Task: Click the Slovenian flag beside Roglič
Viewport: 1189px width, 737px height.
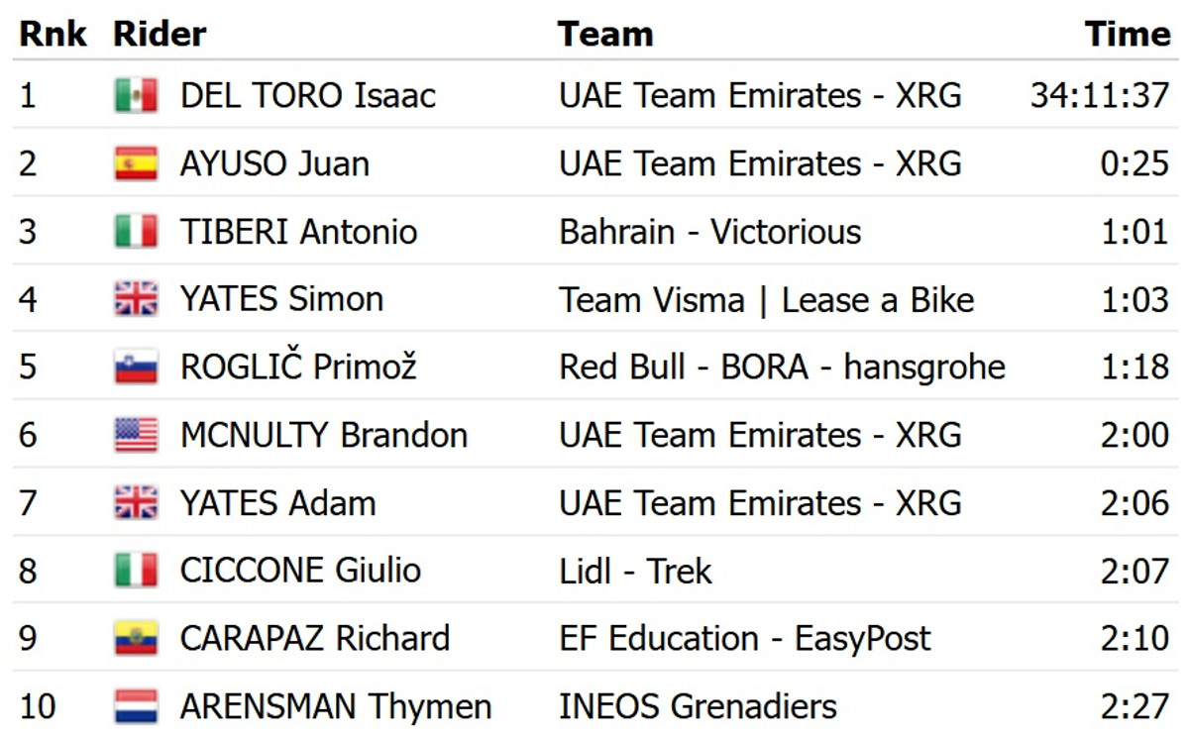Action: (x=136, y=368)
